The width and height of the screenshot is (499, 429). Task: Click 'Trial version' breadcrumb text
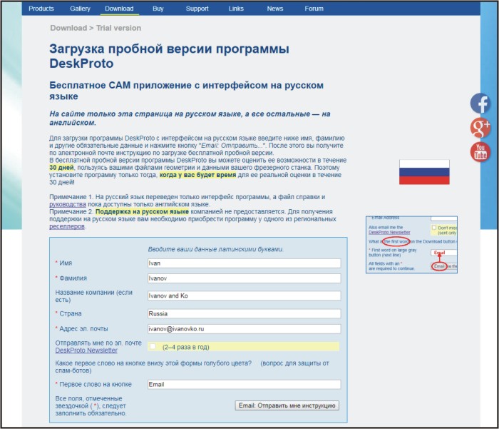pos(119,28)
